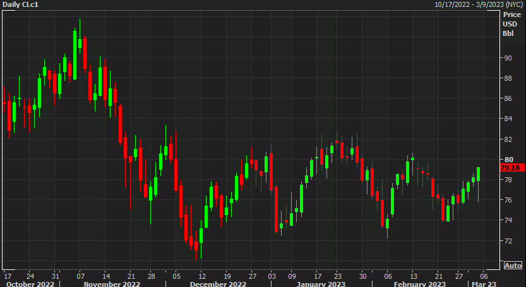Click the Daily CLc1 chart title
Image resolution: width=526 pixels, height=287 pixels.
(20, 4)
